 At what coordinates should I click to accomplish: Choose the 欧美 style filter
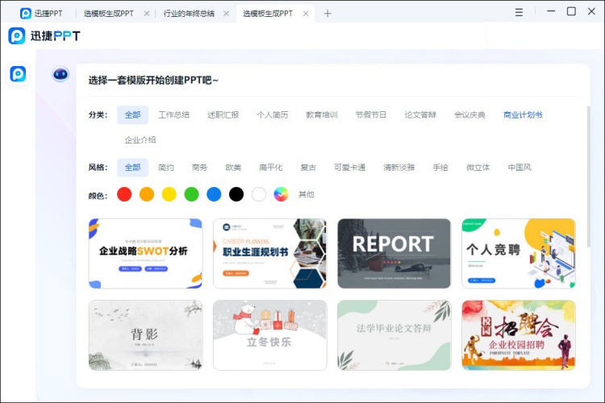point(233,168)
